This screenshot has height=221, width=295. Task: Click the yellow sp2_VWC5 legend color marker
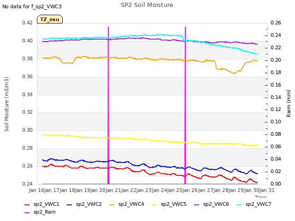coord(154,204)
